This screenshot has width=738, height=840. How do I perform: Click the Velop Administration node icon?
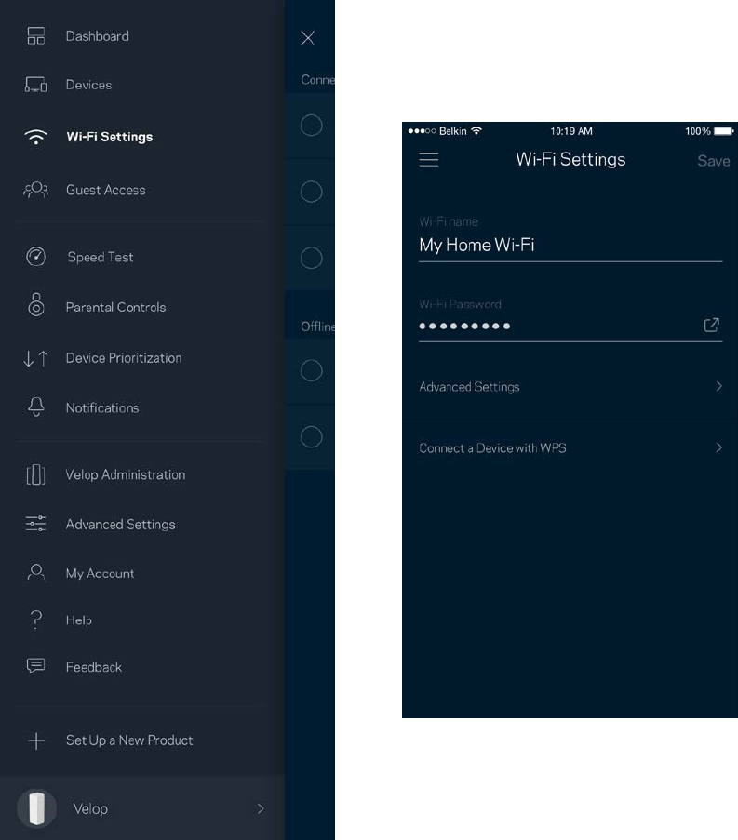point(36,474)
